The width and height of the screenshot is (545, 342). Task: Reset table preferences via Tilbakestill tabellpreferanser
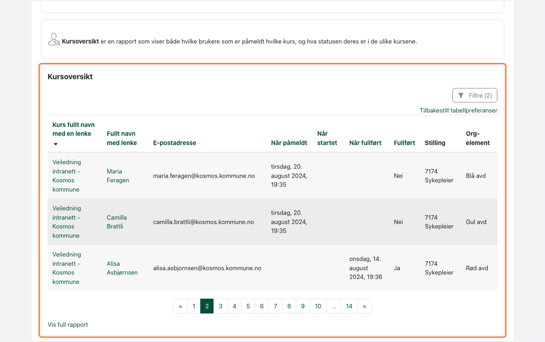click(x=458, y=110)
